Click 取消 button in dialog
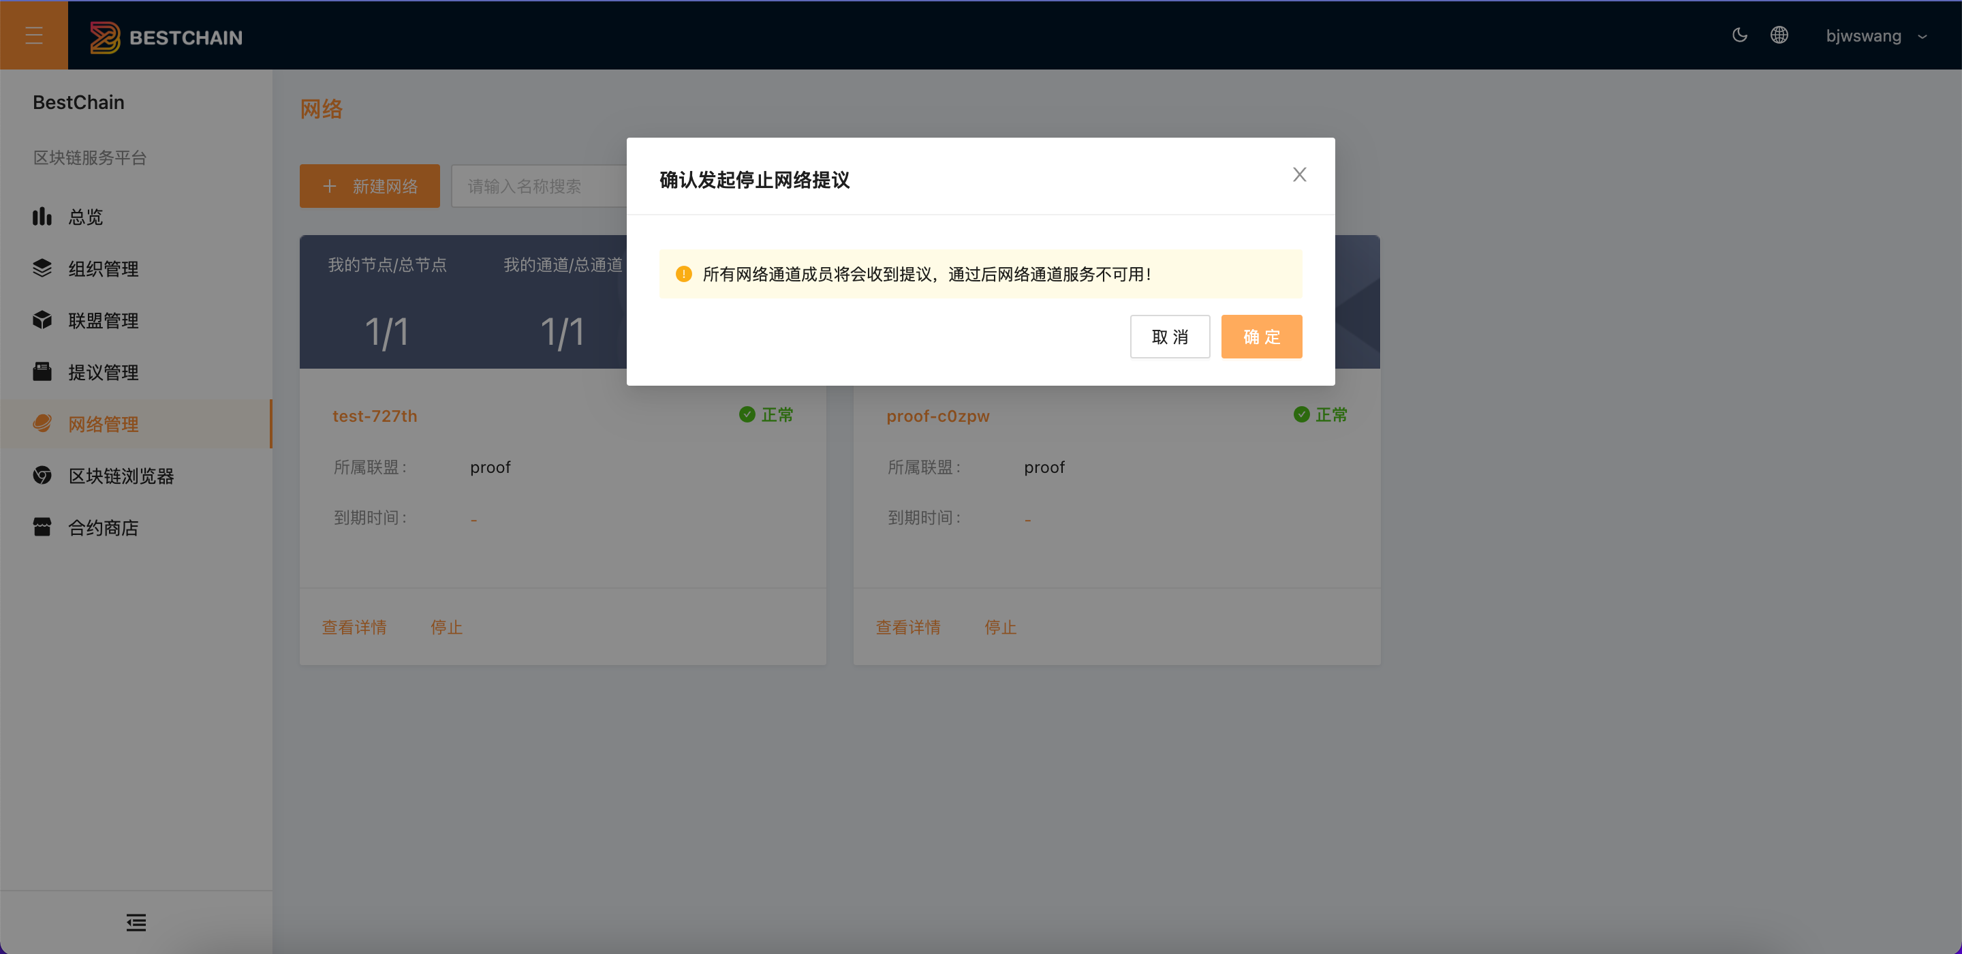Screen dimensions: 1962x954 pos(1170,337)
